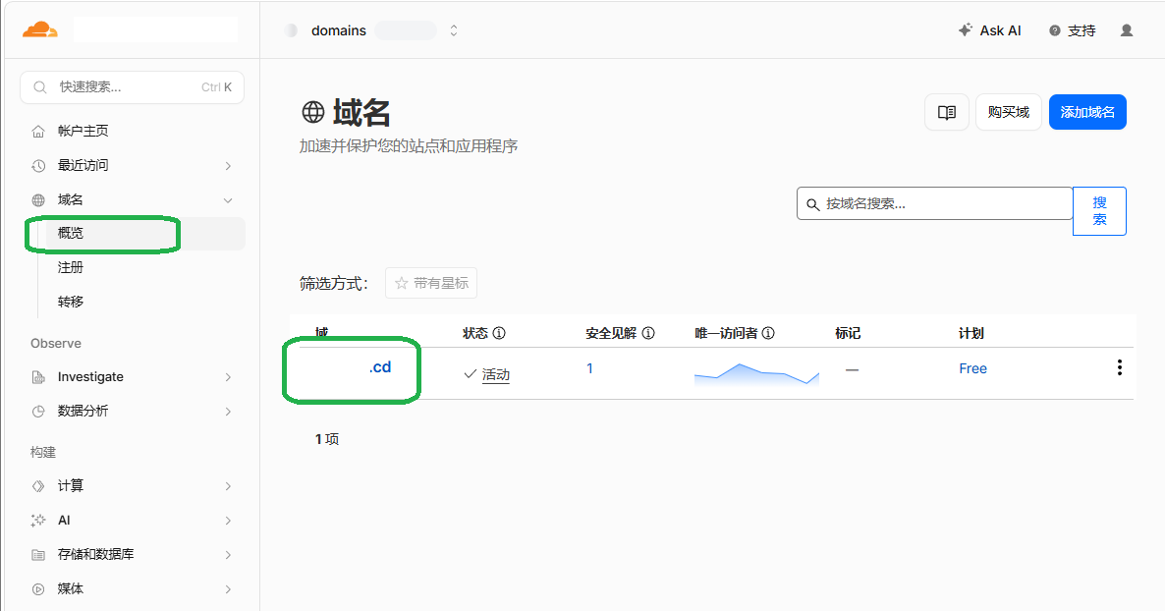The height and width of the screenshot is (611, 1165).
Task: Expand the Investigate chevron
Action: click(228, 377)
